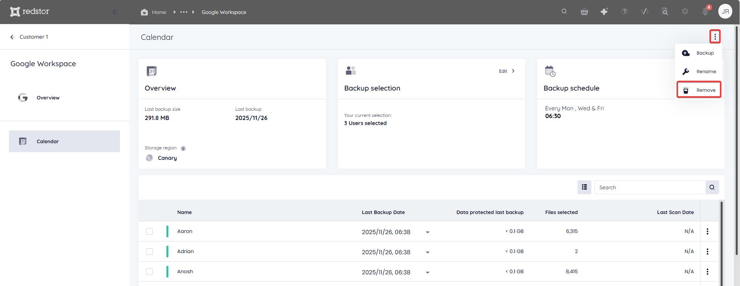Tick the checkbox for Anosh
Image resolution: width=740 pixels, height=286 pixels.
point(149,272)
